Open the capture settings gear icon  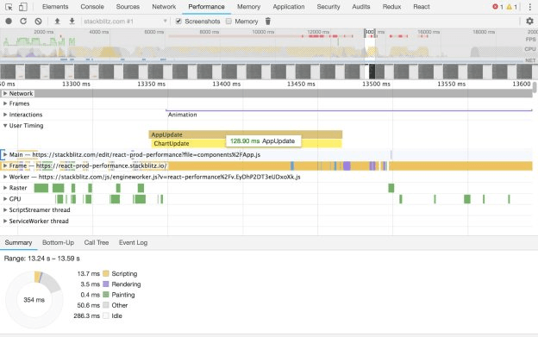(x=529, y=22)
